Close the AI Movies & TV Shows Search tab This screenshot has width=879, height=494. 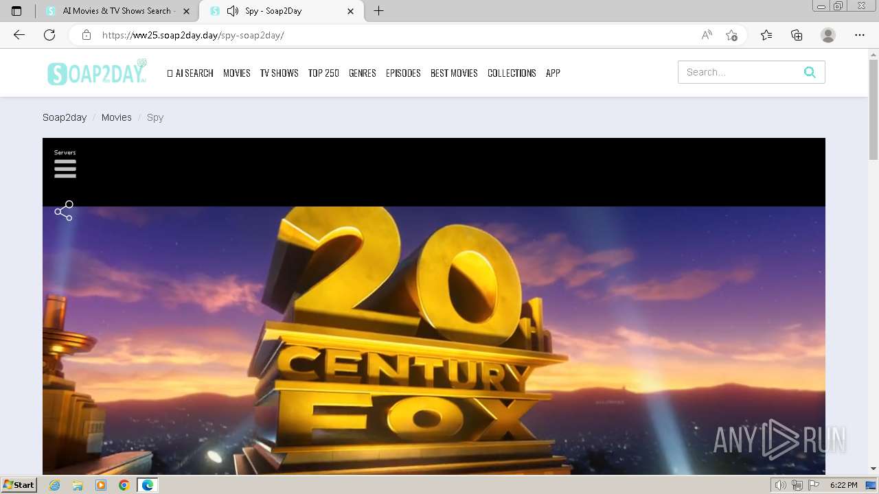186,11
